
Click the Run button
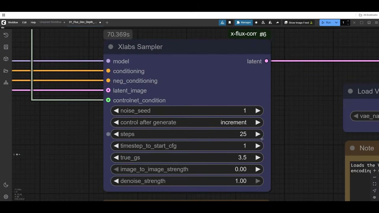[x=327, y=22]
